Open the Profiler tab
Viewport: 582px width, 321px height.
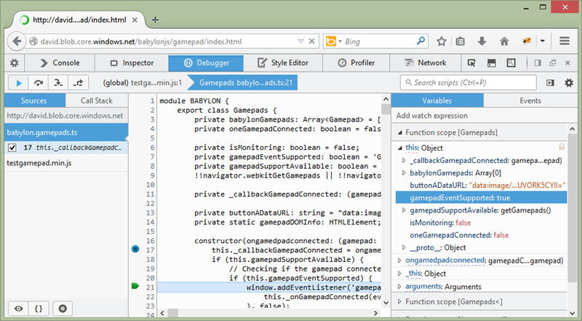[x=356, y=63]
